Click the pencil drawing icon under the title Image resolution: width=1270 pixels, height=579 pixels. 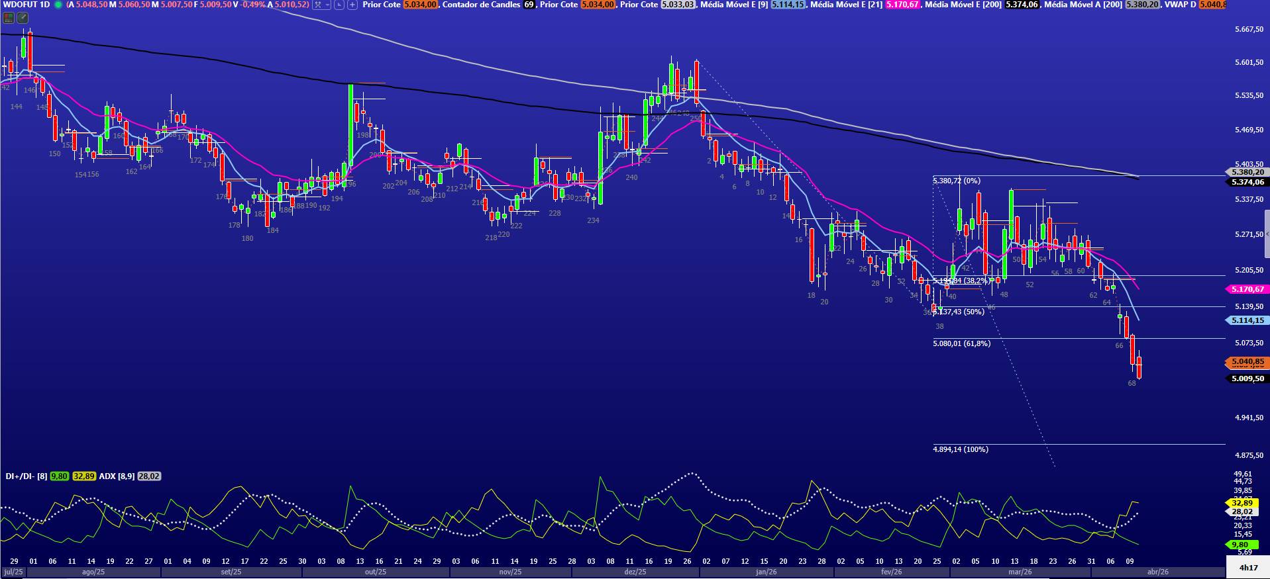point(23,18)
